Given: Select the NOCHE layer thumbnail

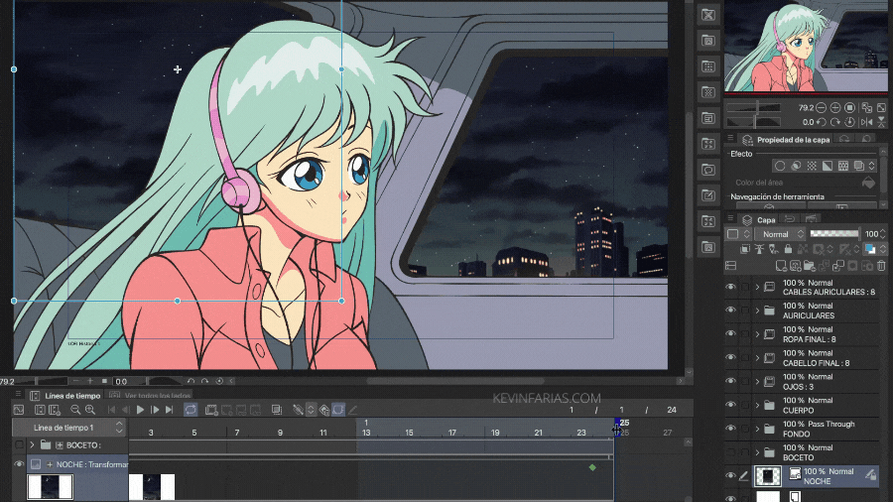Looking at the screenshot, I should 768,476.
